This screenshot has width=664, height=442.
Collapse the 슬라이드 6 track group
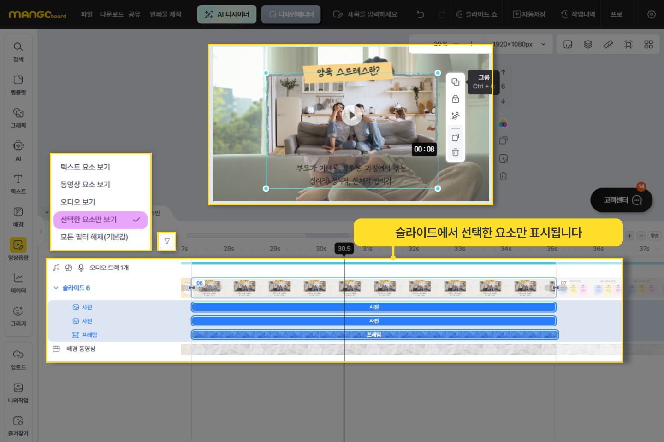coord(56,288)
